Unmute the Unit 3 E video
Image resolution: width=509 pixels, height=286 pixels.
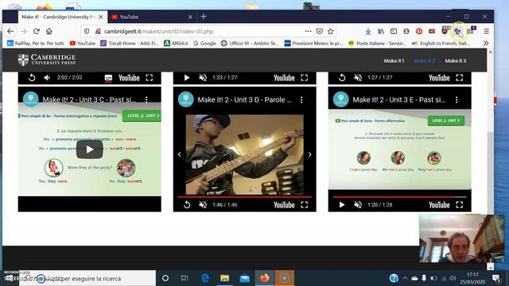tap(358, 205)
